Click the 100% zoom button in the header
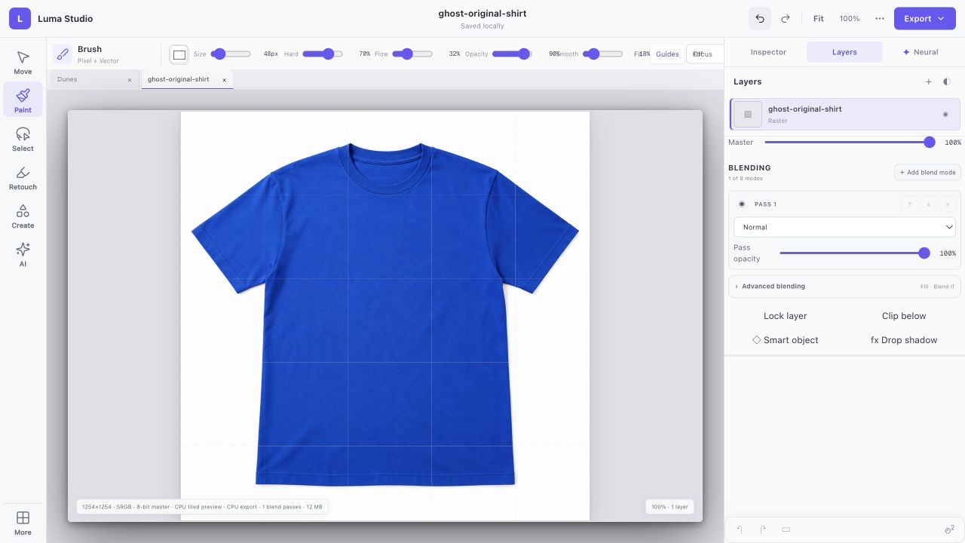965x543 pixels. tap(850, 19)
